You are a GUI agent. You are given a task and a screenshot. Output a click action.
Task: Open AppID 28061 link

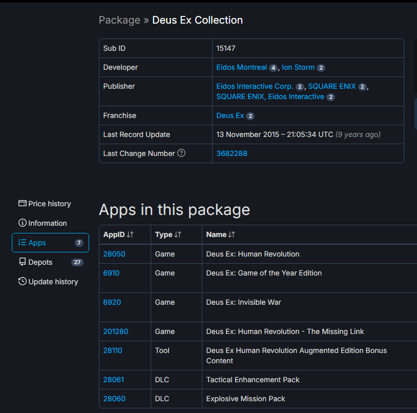pos(114,380)
